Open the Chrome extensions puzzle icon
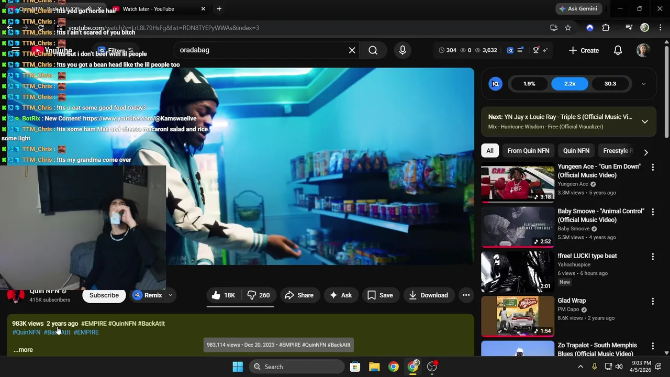 point(606,28)
